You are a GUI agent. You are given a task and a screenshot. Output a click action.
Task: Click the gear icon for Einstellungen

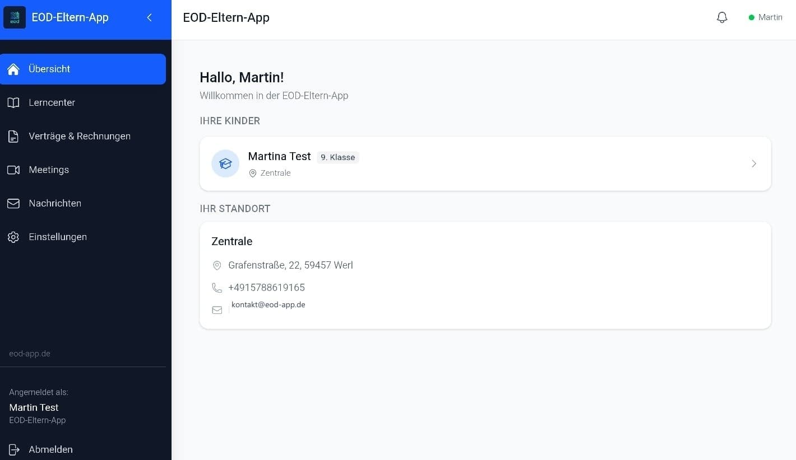[x=13, y=237]
